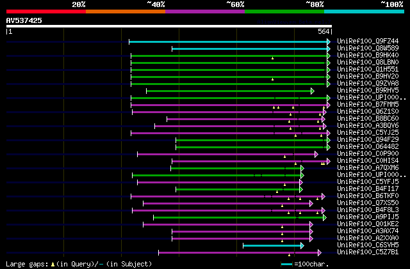Image resolution: width=410 pixels, height=269 pixels.
Task: Click the yellow gap marker under the B4FI17 bar
Action: click(277, 192)
